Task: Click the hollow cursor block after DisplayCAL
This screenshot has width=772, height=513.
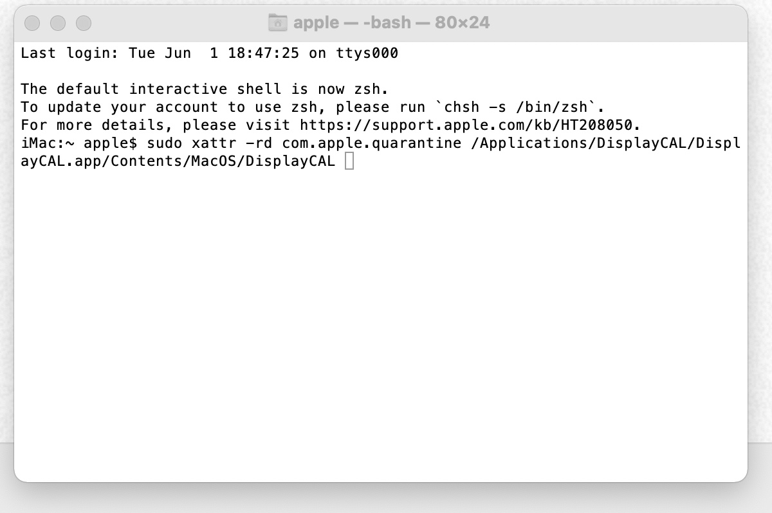Action: click(x=349, y=161)
